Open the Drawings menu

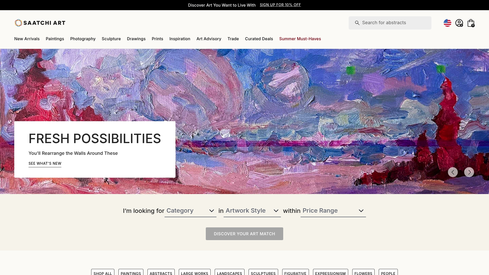point(136,39)
